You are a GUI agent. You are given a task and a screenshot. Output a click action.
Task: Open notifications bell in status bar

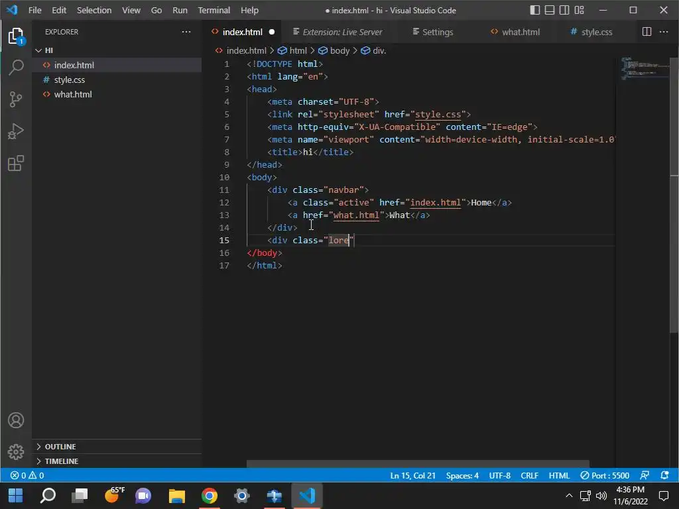tap(664, 475)
